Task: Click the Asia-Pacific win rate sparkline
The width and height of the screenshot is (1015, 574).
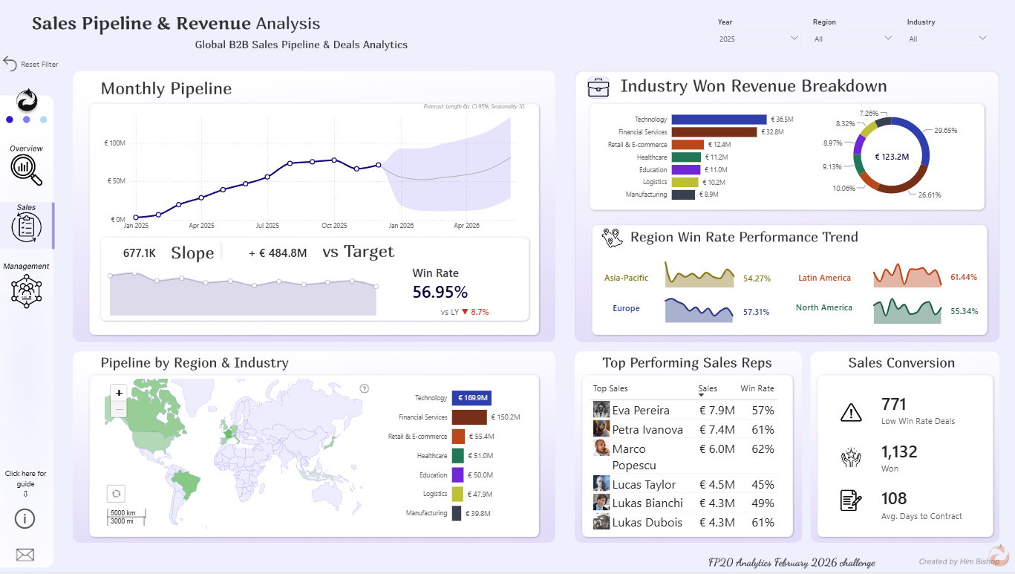Action: point(699,274)
